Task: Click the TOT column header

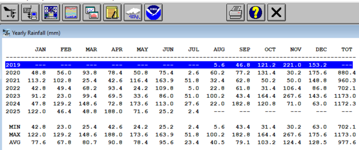Action: point(347,50)
